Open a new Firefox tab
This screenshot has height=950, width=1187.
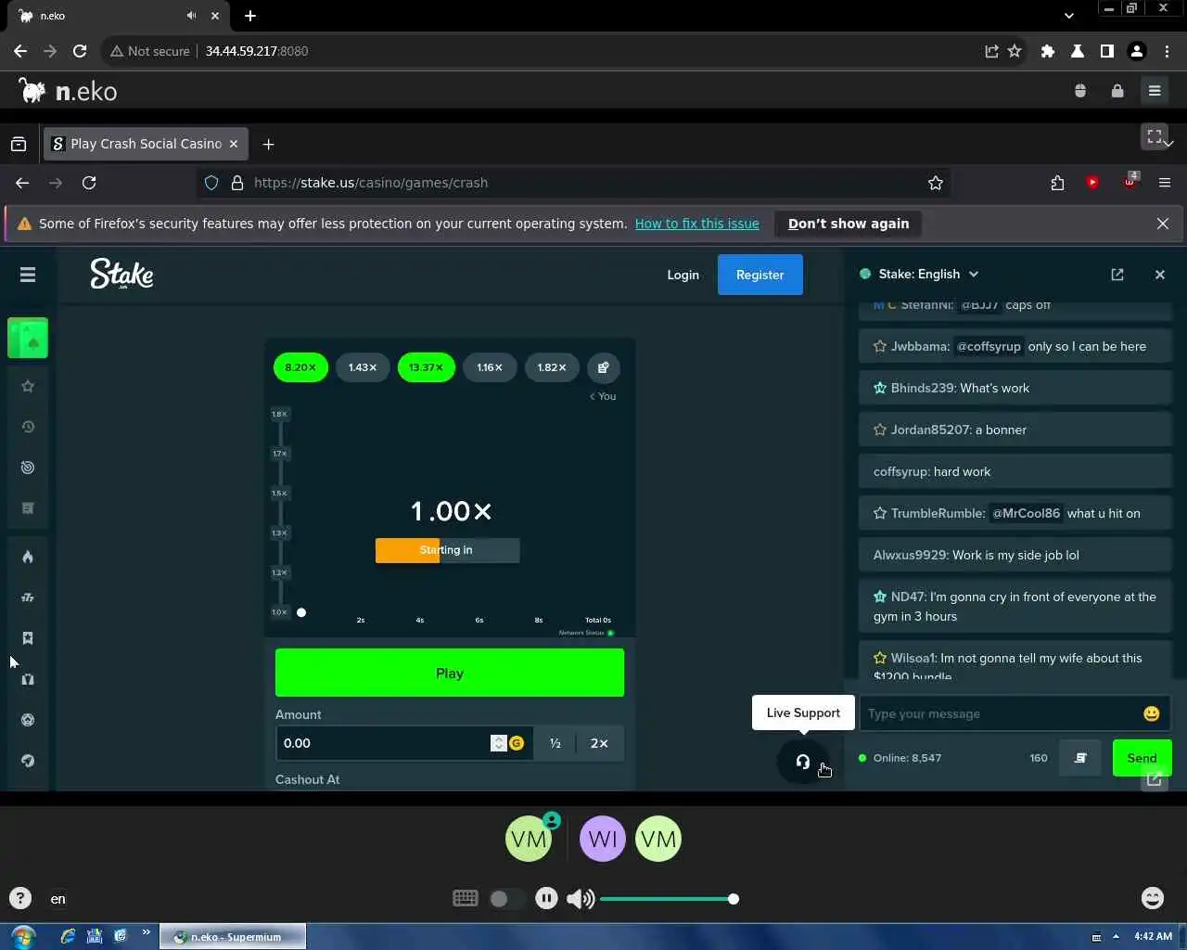268,144
